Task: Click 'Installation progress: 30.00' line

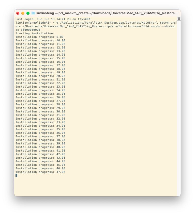Action: tap(40, 111)
